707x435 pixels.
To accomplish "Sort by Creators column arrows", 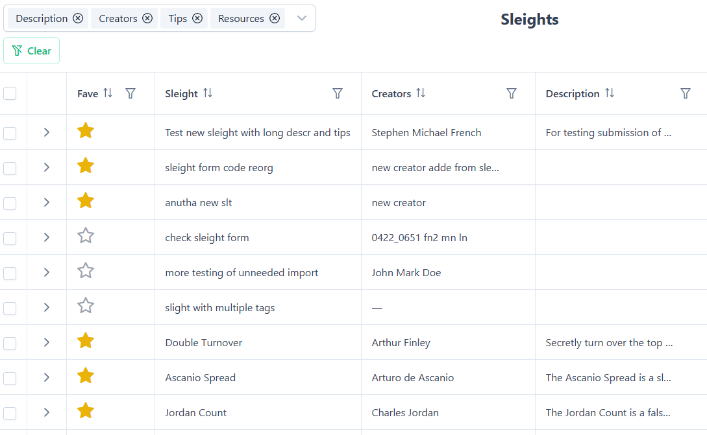I will (421, 93).
